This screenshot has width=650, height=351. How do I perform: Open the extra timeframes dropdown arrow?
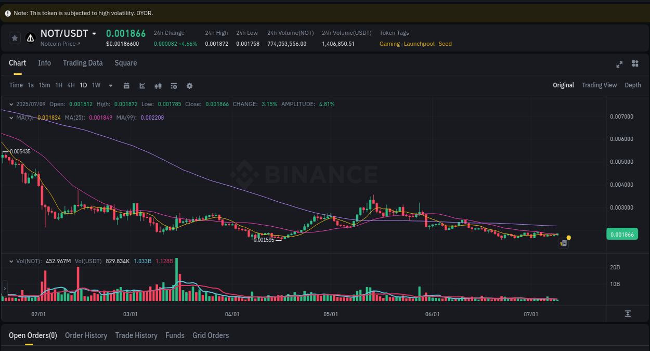[x=110, y=85]
